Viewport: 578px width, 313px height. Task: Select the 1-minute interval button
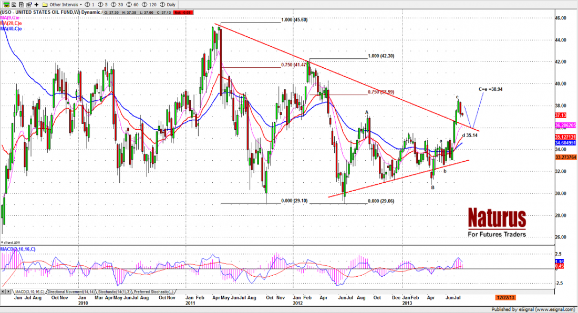(x=91, y=4)
